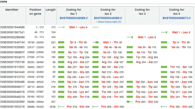Select exon identifier ENSE00002298089

click(12, 37)
